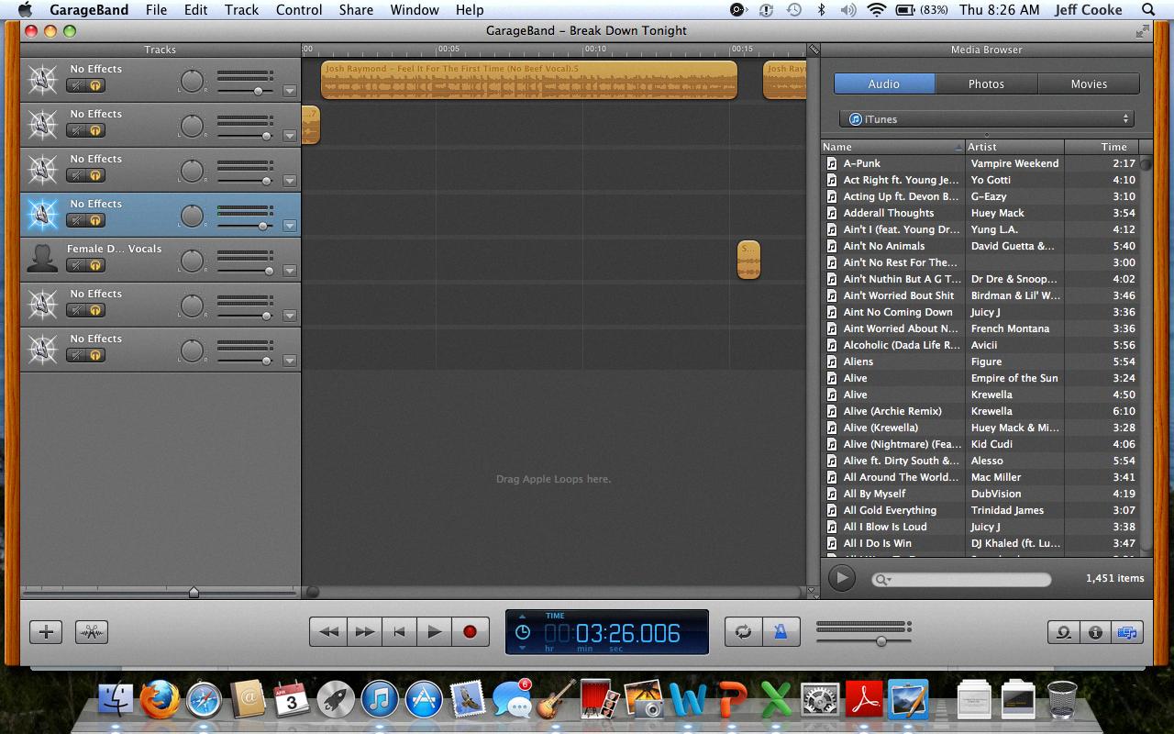The width and height of the screenshot is (1174, 734).
Task: Toggle solo headphones on the first track
Action: pos(94,85)
